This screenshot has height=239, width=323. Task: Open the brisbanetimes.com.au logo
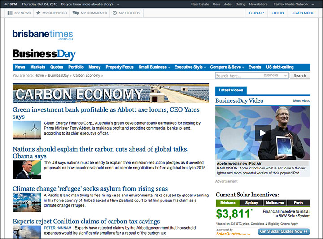43,35
